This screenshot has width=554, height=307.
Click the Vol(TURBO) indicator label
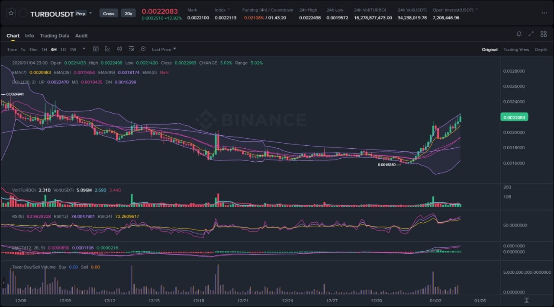24,190
